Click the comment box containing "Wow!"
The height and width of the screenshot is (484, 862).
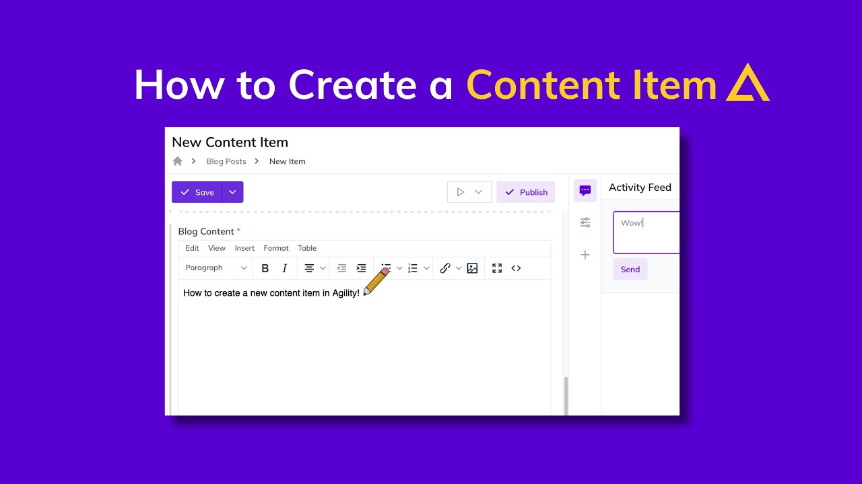coord(646,233)
